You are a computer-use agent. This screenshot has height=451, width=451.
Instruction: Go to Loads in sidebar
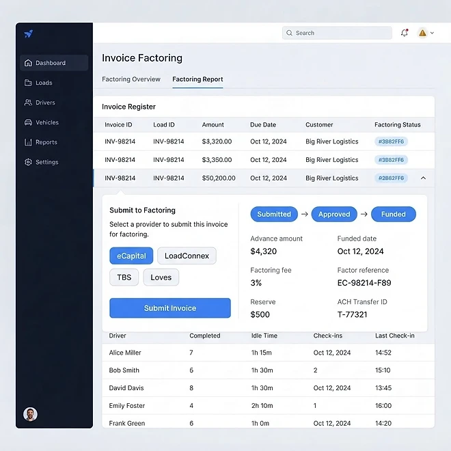[54, 83]
